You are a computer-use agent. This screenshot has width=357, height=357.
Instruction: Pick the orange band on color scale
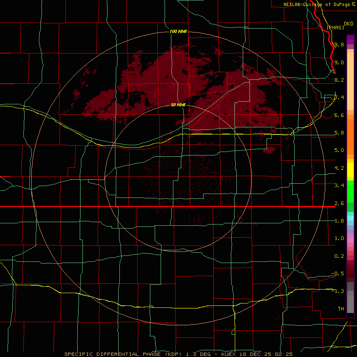click(x=350, y=137)
